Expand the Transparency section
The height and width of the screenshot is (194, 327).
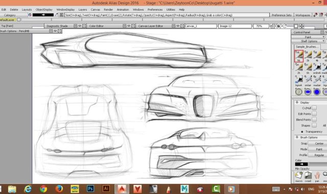302,132
